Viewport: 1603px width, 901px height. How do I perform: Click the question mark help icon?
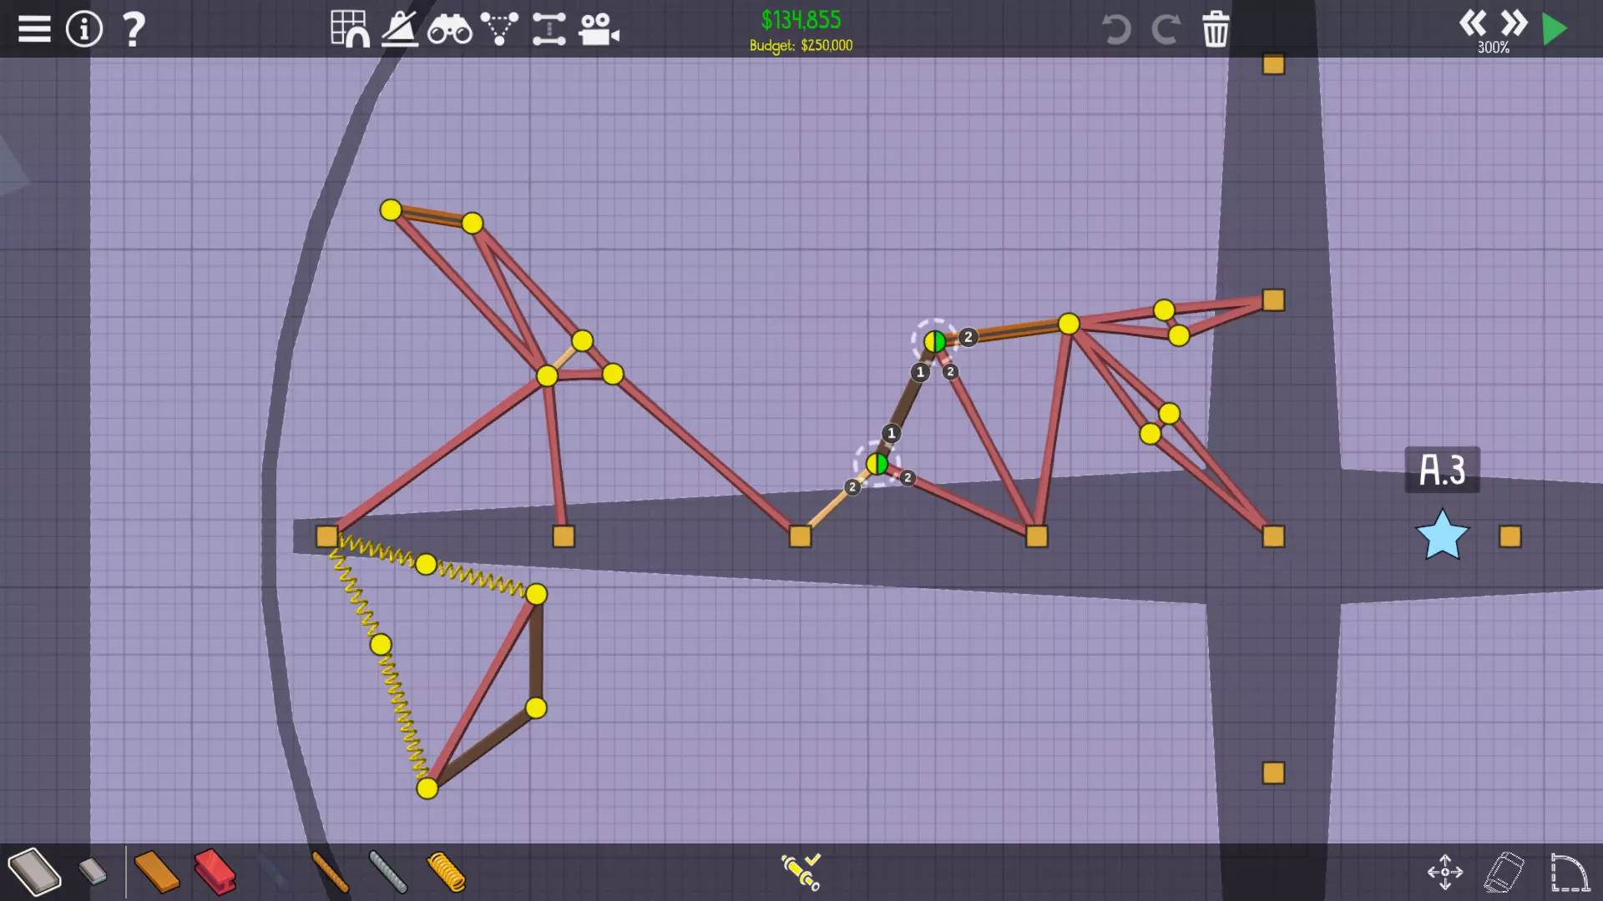click(x=134, y=29)
